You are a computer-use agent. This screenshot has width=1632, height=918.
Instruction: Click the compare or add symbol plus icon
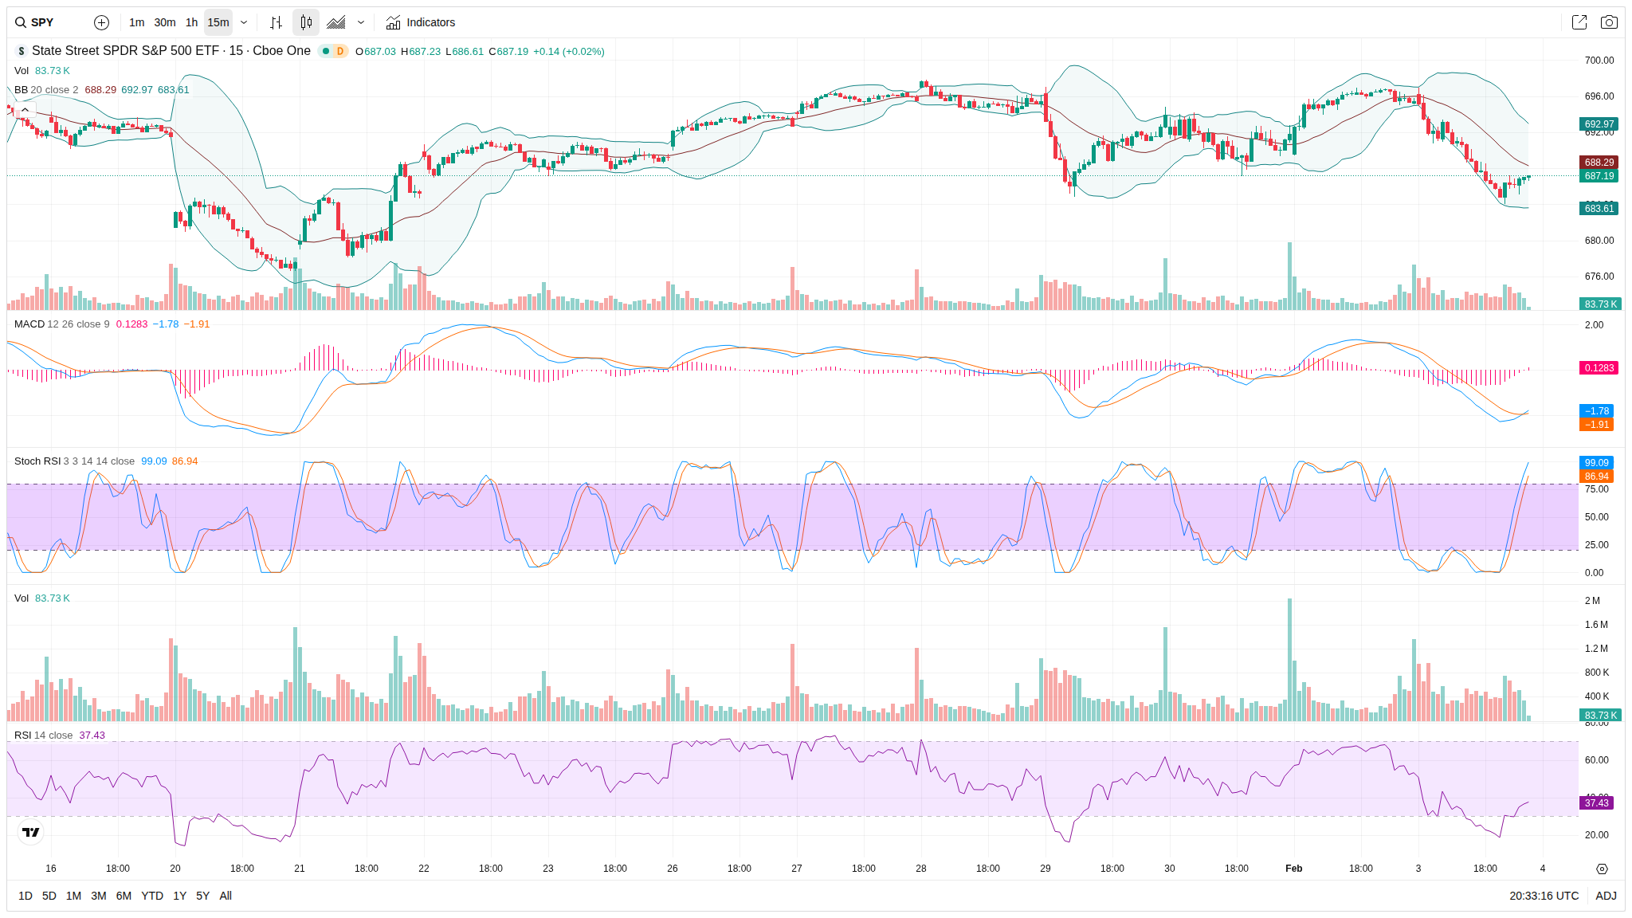(x=101, y=22)
